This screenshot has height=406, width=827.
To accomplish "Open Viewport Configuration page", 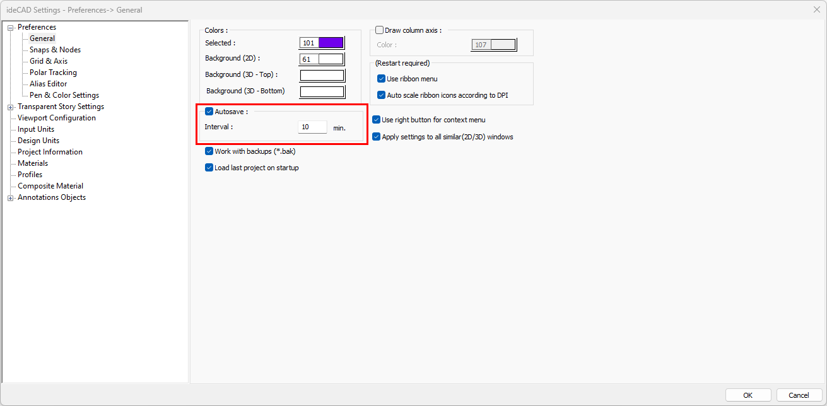I will pyautogui.click(x=57, y=118).
